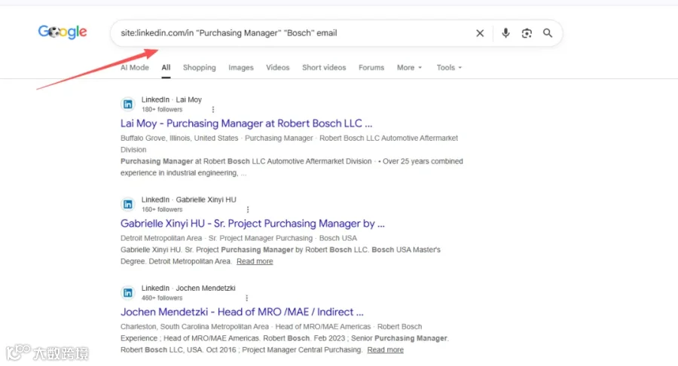Click Read more under Gabrielle Xinyi HU result
This screenshot has height=366, width=678.
click(x=255, y=261)
